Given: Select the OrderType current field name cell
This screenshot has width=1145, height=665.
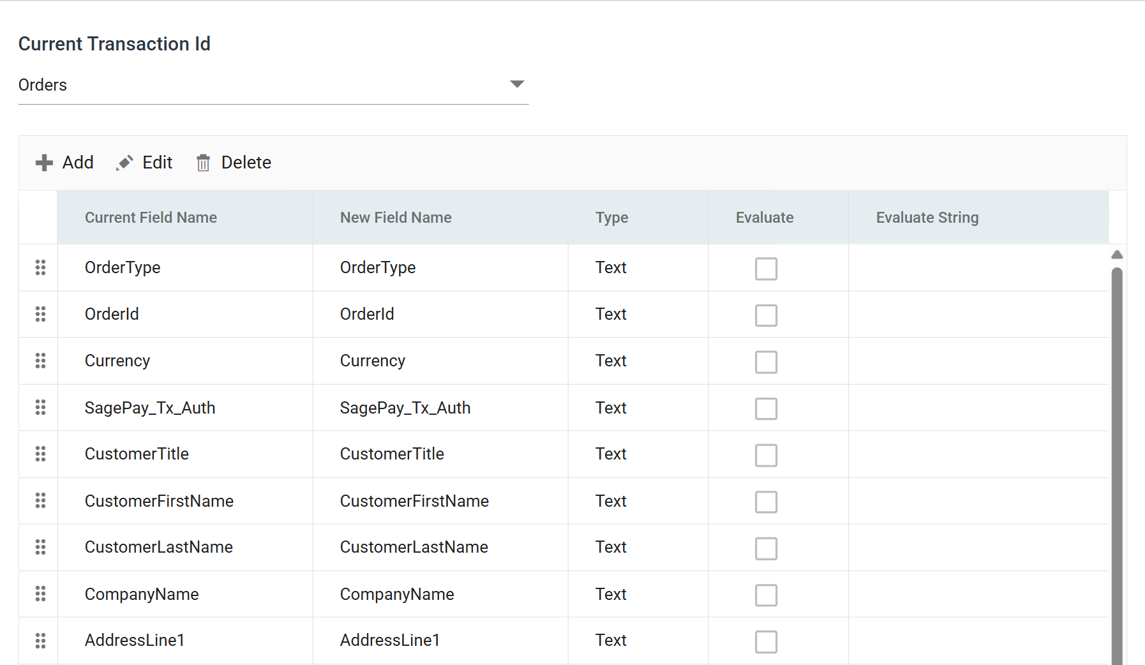Looking at the screenshot, I should click(x=185, y=267).
